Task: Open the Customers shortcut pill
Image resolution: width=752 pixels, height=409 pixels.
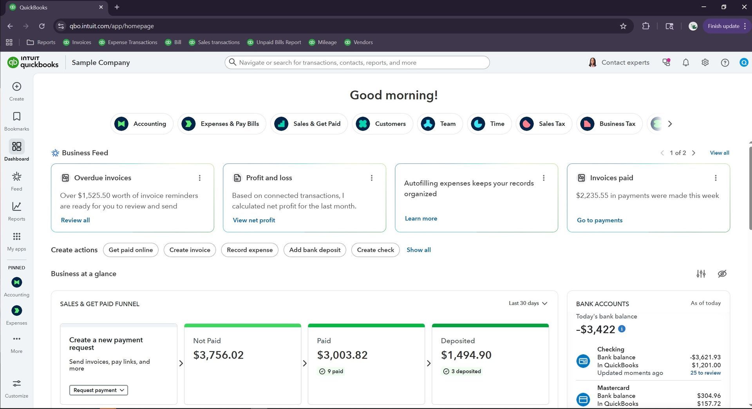Action: pyautogui.click(x=383, y=124)
